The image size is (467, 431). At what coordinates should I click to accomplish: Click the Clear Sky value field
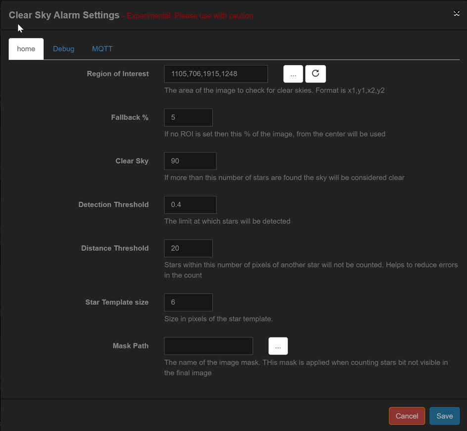tap(190, 161)
